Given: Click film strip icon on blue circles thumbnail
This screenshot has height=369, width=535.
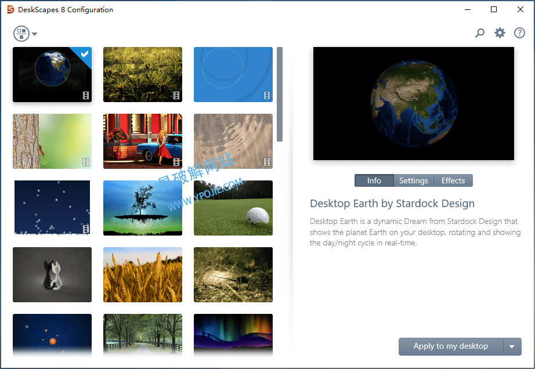Looking at the screenshot, I should (267, 96).
